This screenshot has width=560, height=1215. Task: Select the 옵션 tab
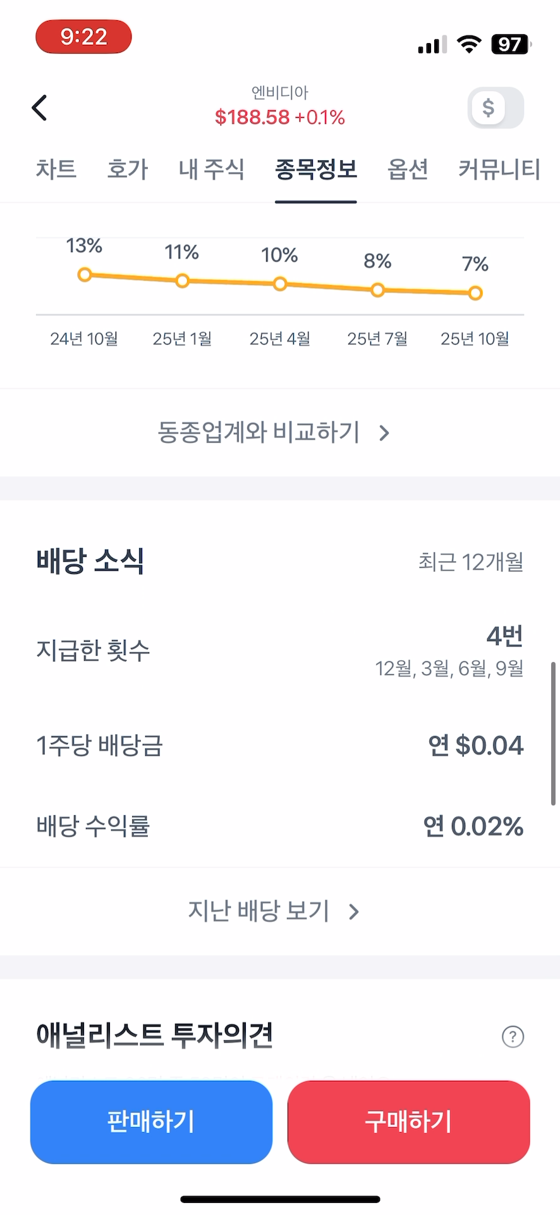click(408, 169)
